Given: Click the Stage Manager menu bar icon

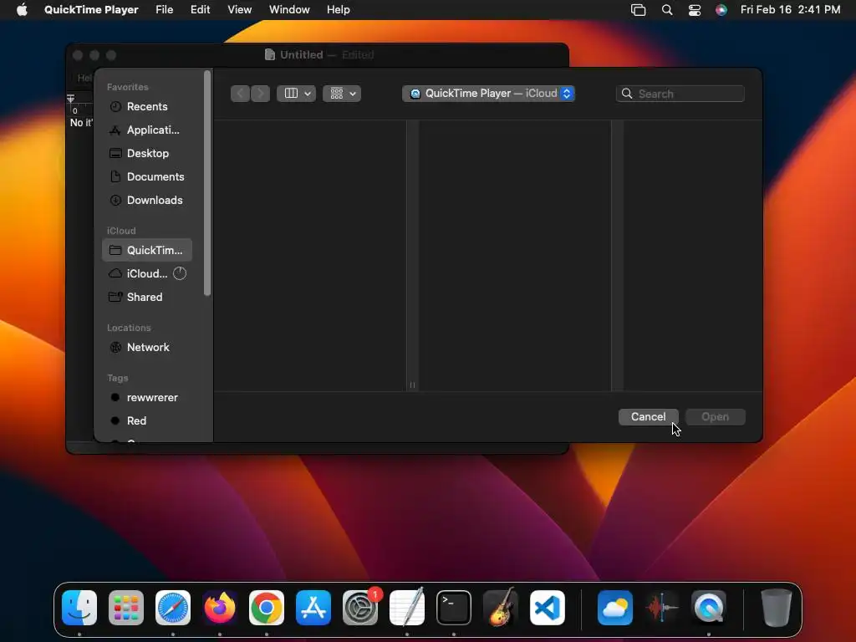Looking at the screenshot, I should coord(638,10).
